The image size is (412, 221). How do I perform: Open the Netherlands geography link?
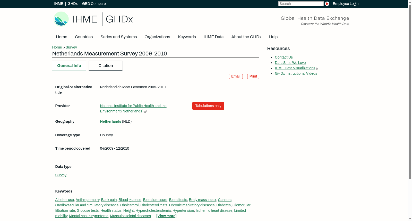pos(110,121)
